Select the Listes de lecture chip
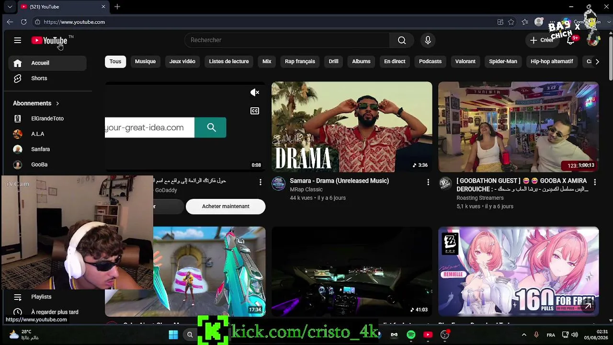The image size is (613, 345). point(229,61)
